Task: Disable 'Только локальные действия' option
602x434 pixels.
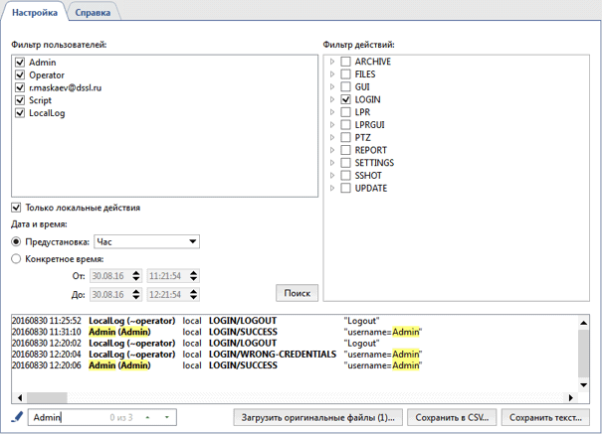Action: click(16, 208)
